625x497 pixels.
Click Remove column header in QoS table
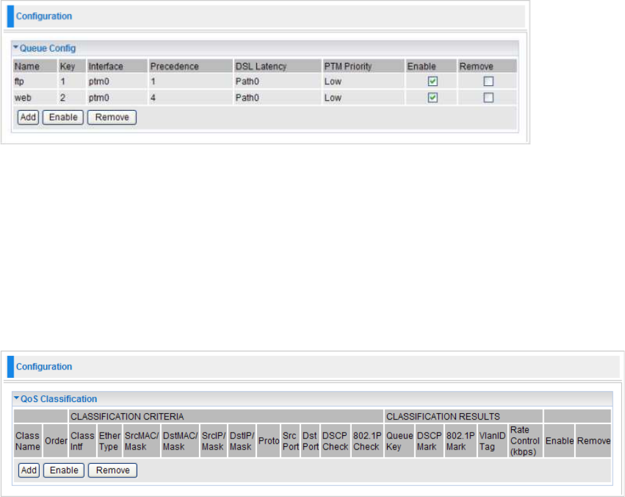pos(594,441)
